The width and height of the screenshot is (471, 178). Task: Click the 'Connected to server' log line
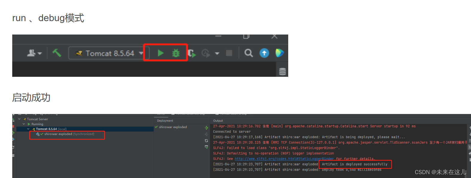tap(232, 132)
